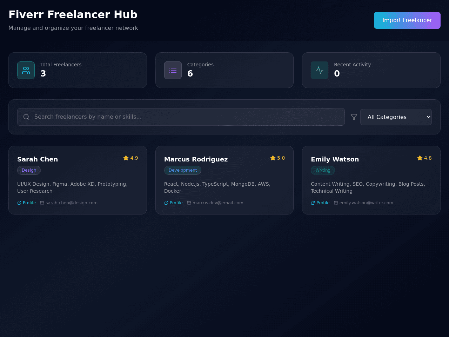Click the skills text starting Content Writing
Image resolution: width=449 pixels, height=337 pixels.
point(368,187)
